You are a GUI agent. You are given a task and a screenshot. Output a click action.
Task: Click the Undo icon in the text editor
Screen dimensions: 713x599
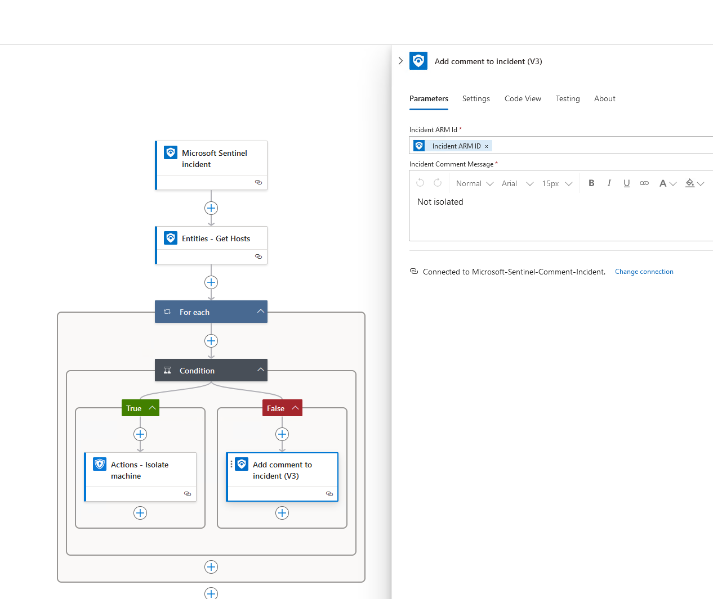(420, 183)
